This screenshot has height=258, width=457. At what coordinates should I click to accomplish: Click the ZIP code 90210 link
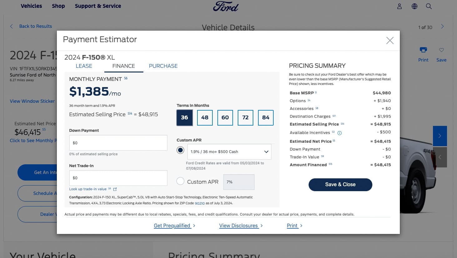click(200, 203)
